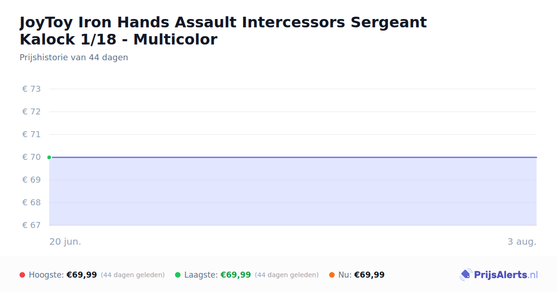This screenshot has height=292, width=557.
Task: Click the € 72 axis label
Action: click(x=32, y=112)
